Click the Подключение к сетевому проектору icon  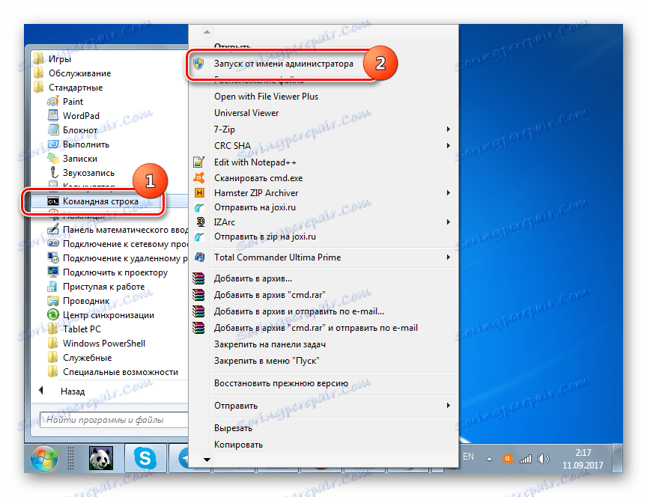[x=53, y=244]
